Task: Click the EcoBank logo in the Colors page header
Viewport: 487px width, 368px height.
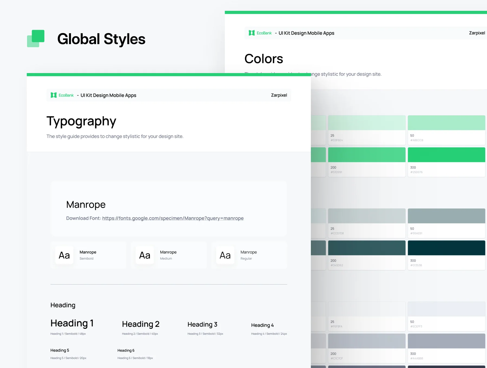Action: click(260, 33)
